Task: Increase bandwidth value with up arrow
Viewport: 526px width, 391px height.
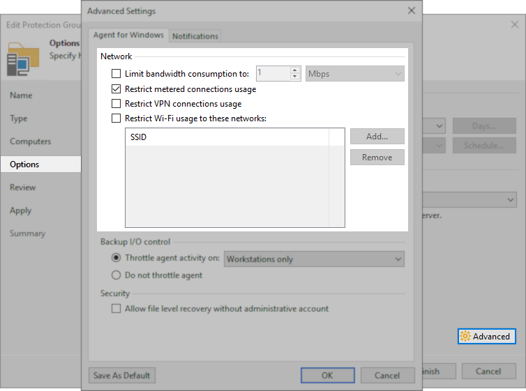Action: point(294,70)
